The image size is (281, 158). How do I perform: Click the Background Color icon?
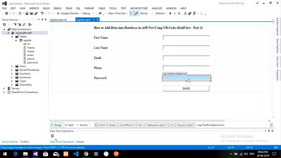tap(190, 14)
